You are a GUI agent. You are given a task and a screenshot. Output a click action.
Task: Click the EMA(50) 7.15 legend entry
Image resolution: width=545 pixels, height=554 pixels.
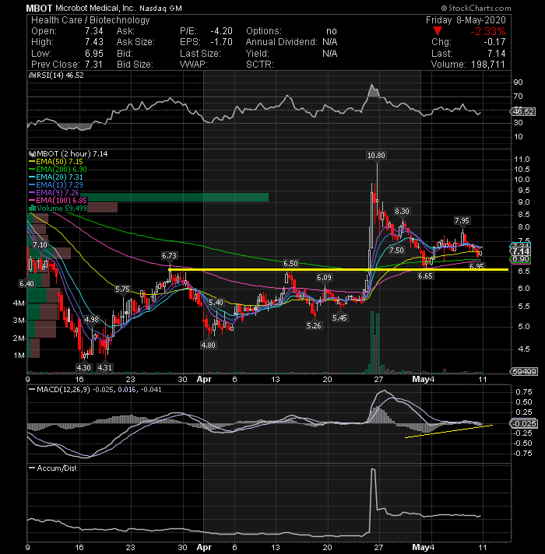(56, 162)
